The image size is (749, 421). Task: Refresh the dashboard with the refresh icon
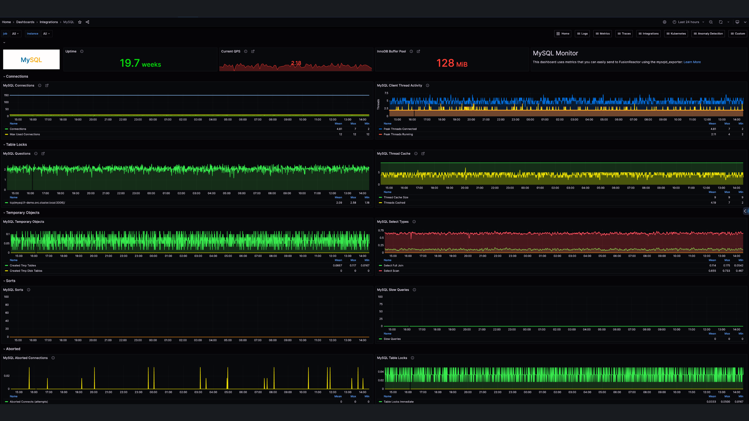[x=721, y=22]
